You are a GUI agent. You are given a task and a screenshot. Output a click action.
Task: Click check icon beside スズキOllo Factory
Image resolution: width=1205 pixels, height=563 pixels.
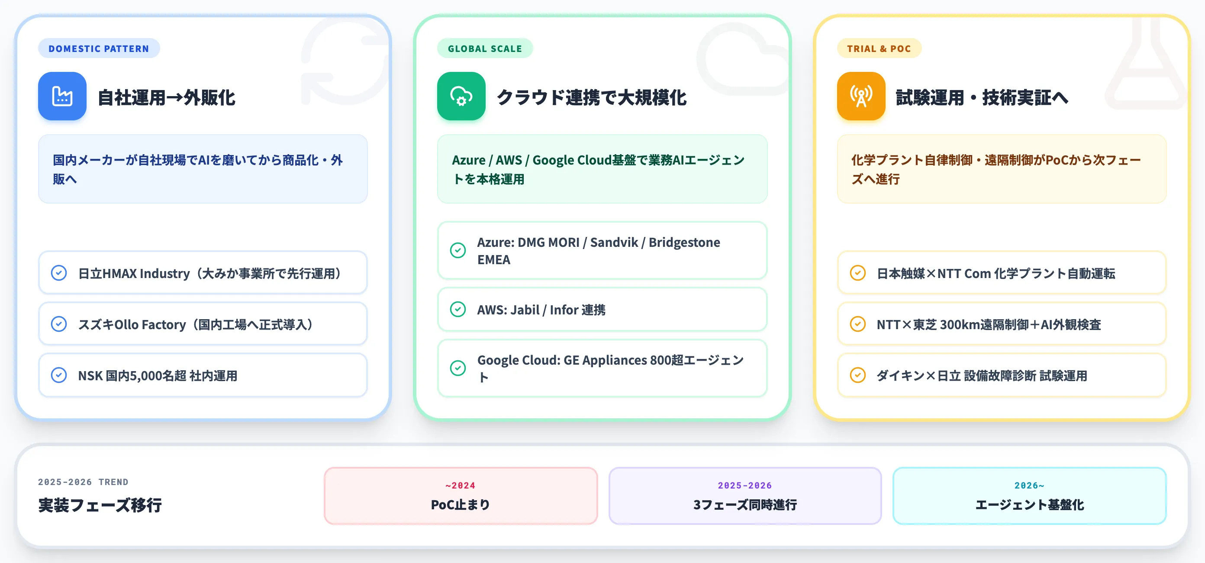tap(59, 324)
